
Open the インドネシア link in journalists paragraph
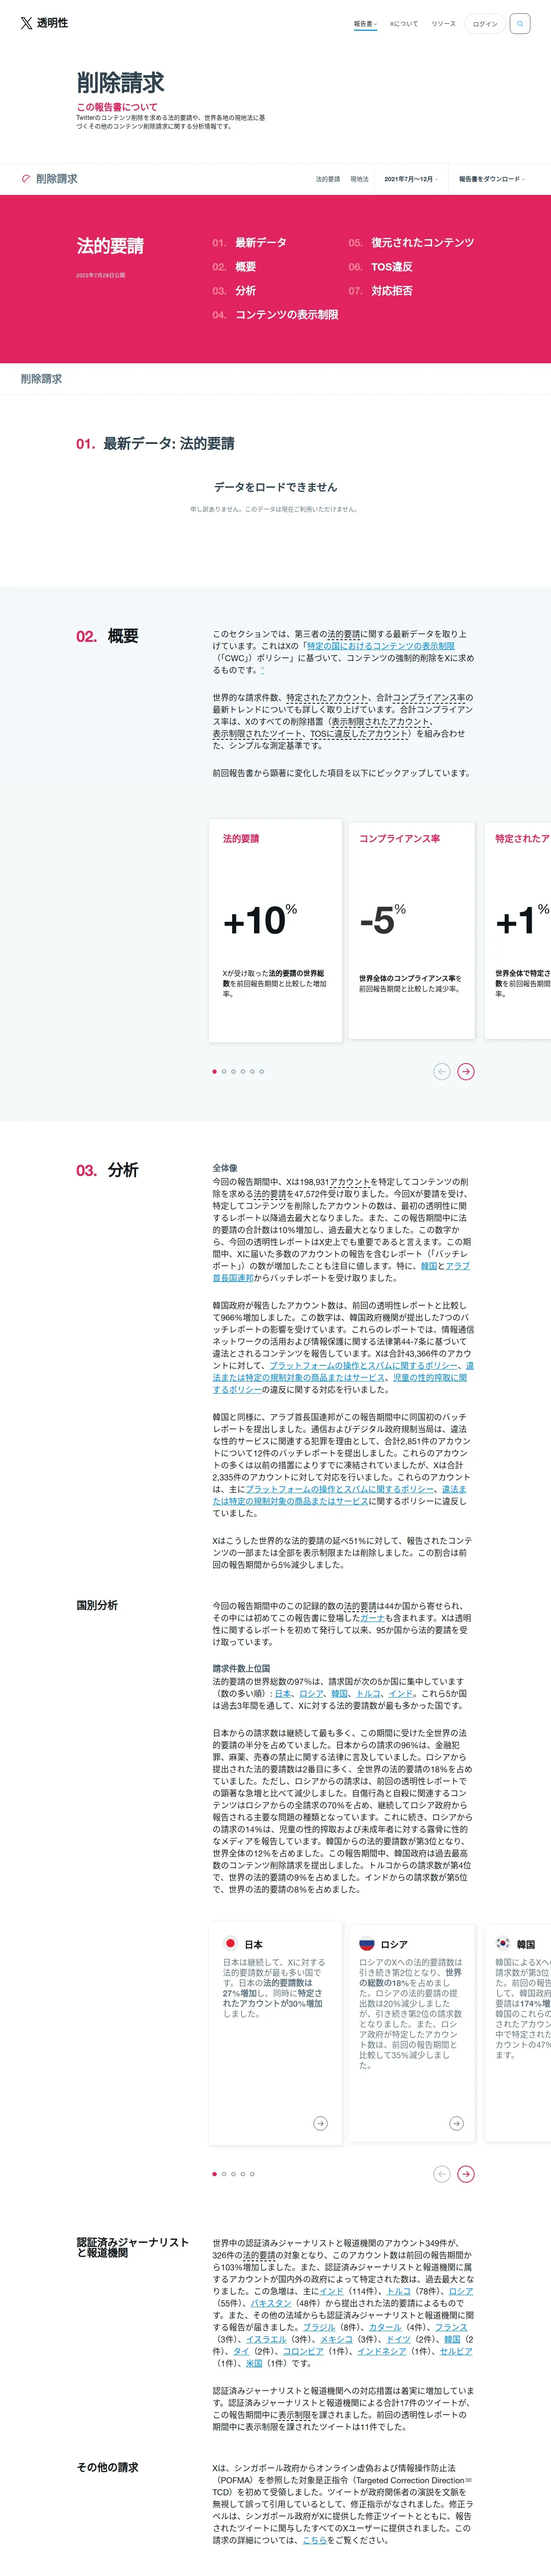pos(381,2351)
